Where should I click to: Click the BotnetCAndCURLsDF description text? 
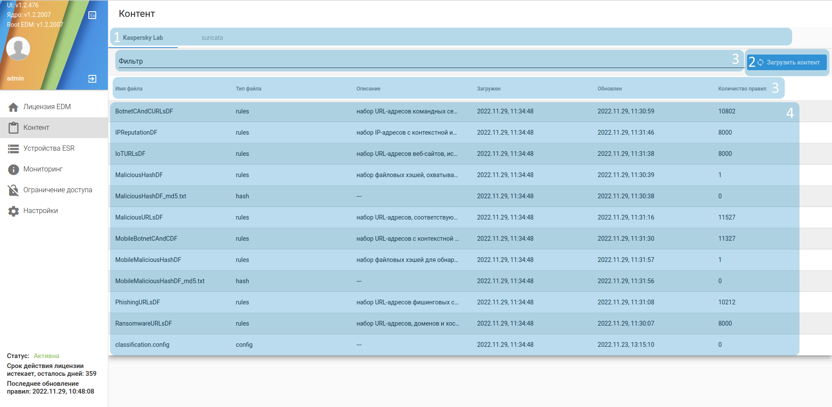tap(407, 111)
